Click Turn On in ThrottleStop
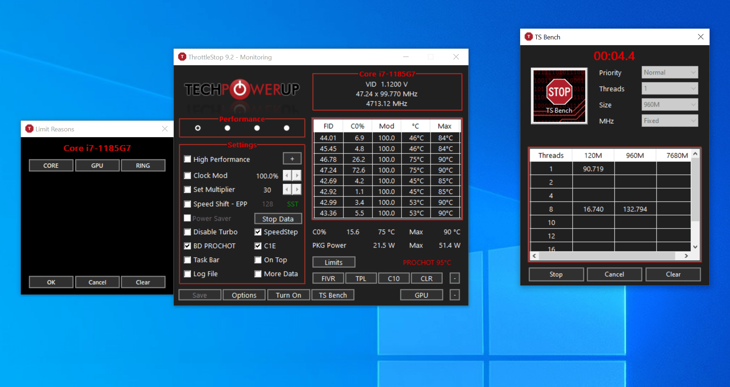Screen dimensions: 730x387 [288, 295]
